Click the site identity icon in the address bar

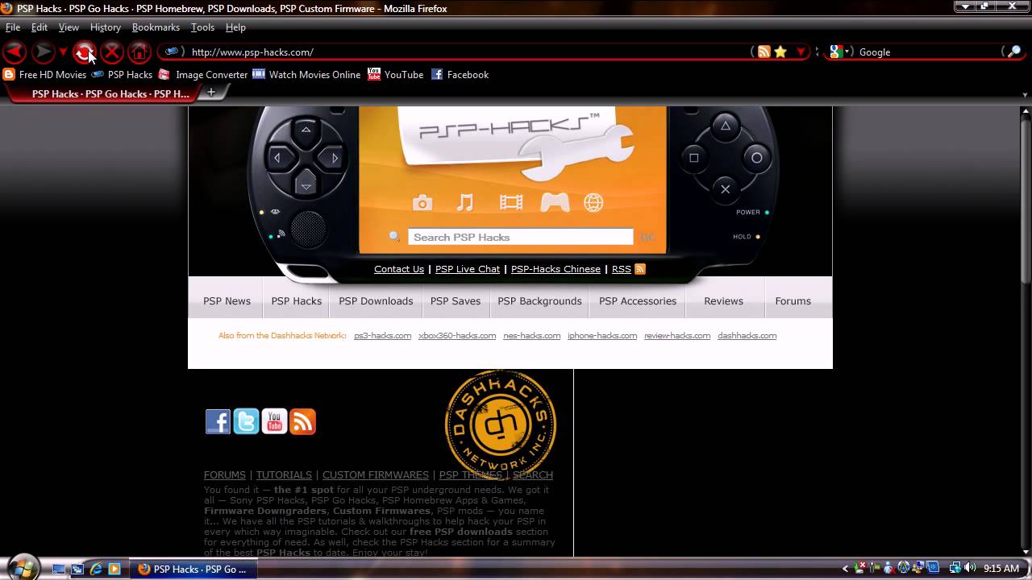coord(172,52)
